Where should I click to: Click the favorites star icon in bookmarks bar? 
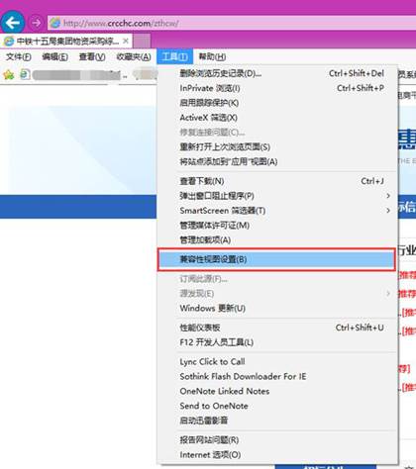coord(9,74)
